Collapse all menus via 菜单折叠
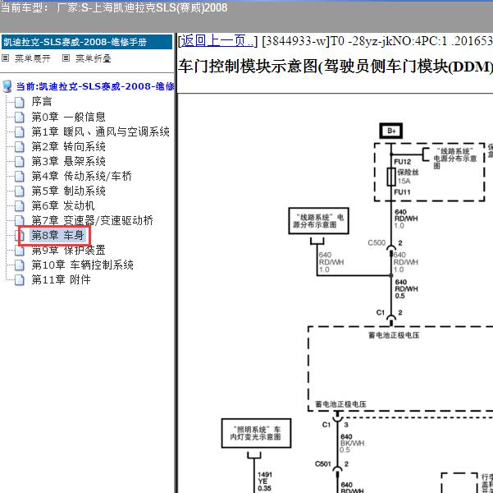This screenshot has width=493, height=493. coord(94,58)
